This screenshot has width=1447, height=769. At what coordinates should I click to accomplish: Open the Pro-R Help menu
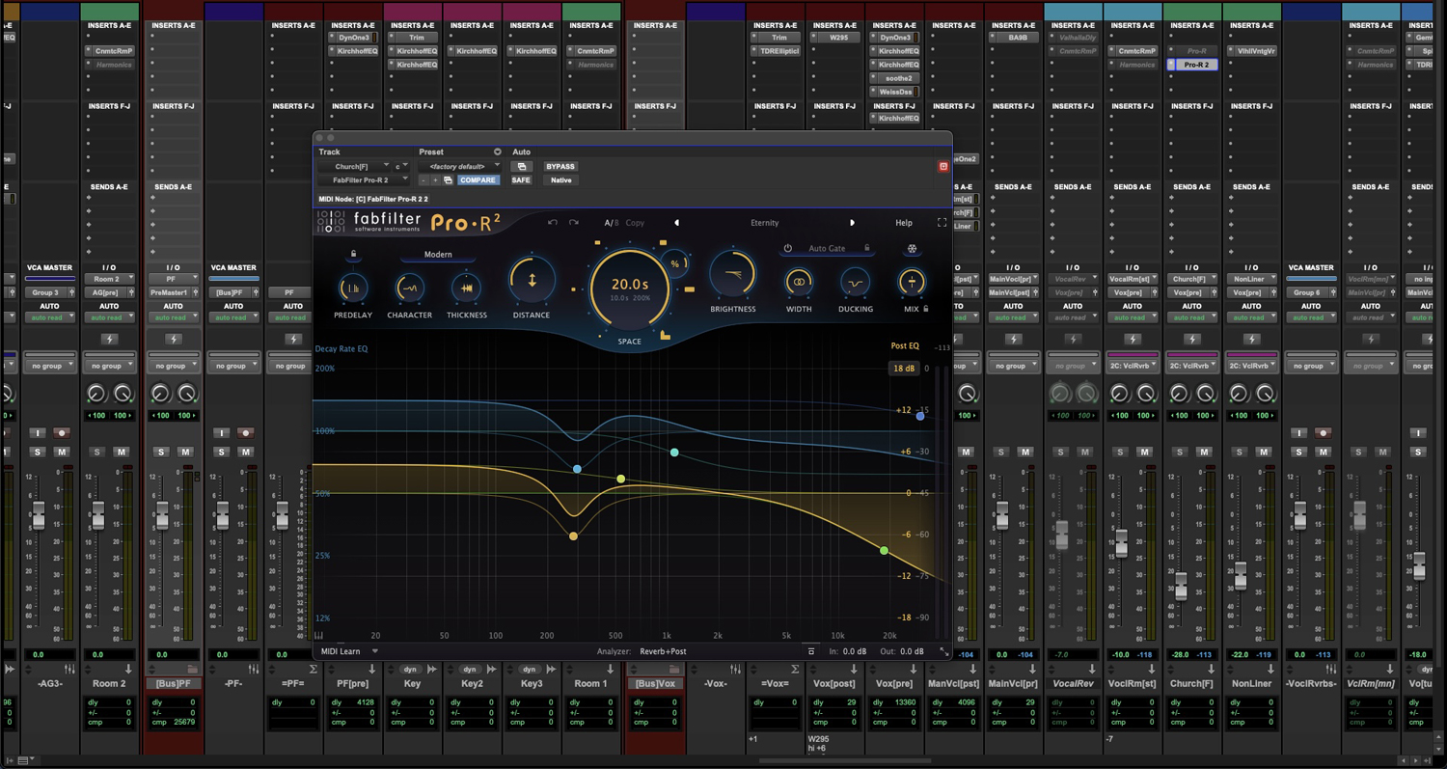[904, 223]
